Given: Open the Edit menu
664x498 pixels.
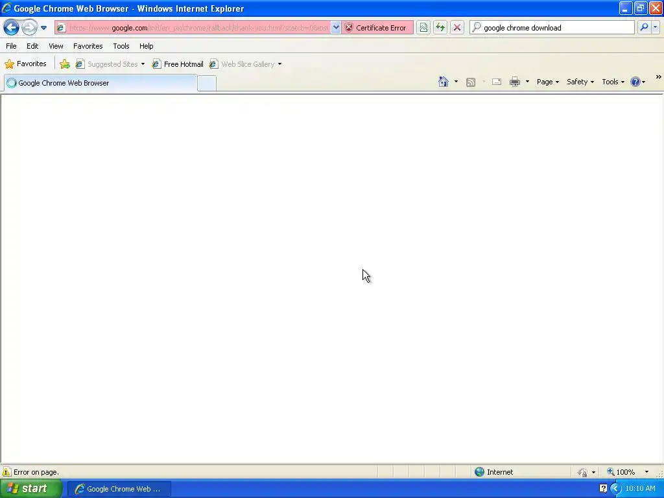Looking at the screenshot, I should click(32, 46).
